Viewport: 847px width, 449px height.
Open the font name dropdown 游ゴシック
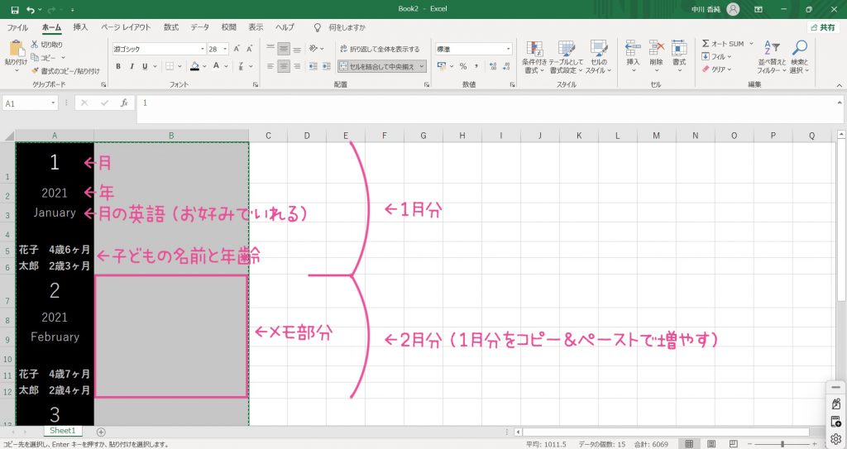click(x=158, y=49)
